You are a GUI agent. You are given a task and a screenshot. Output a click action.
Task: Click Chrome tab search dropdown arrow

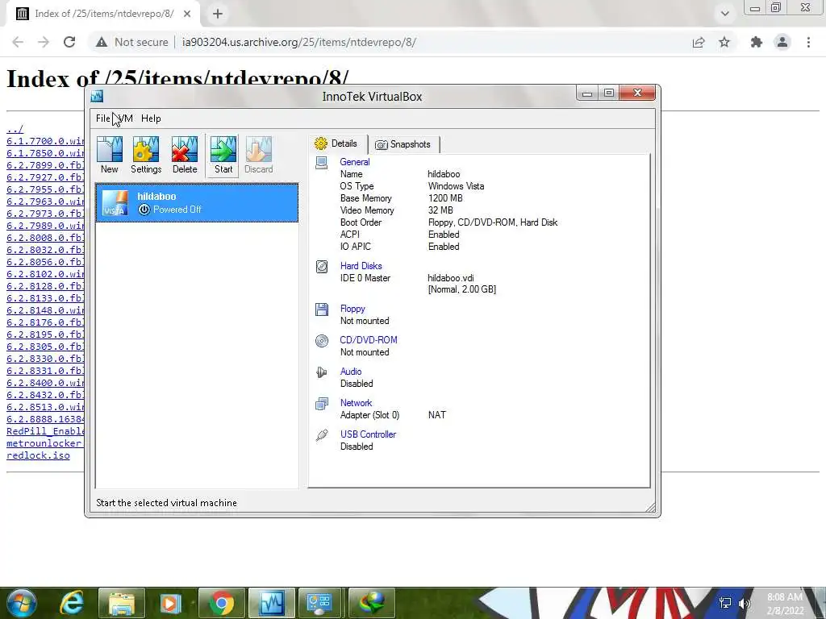[x=725, y=14]
